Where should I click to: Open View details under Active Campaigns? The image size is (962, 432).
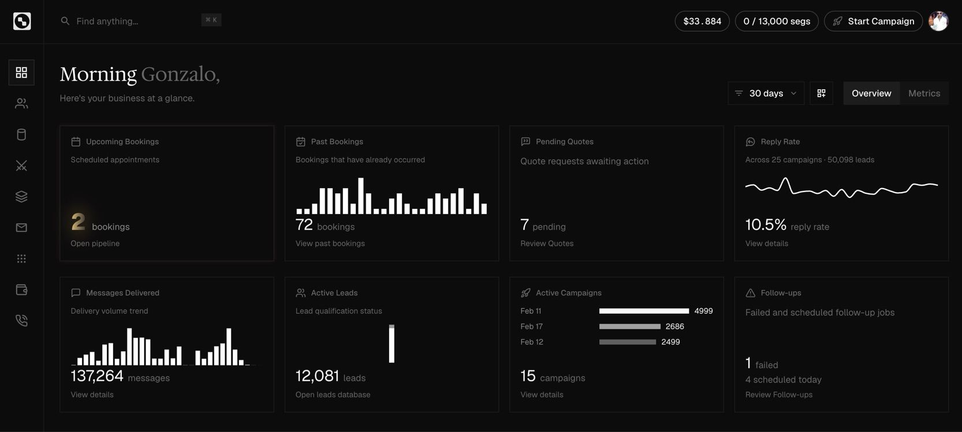(x=542, y=395)
